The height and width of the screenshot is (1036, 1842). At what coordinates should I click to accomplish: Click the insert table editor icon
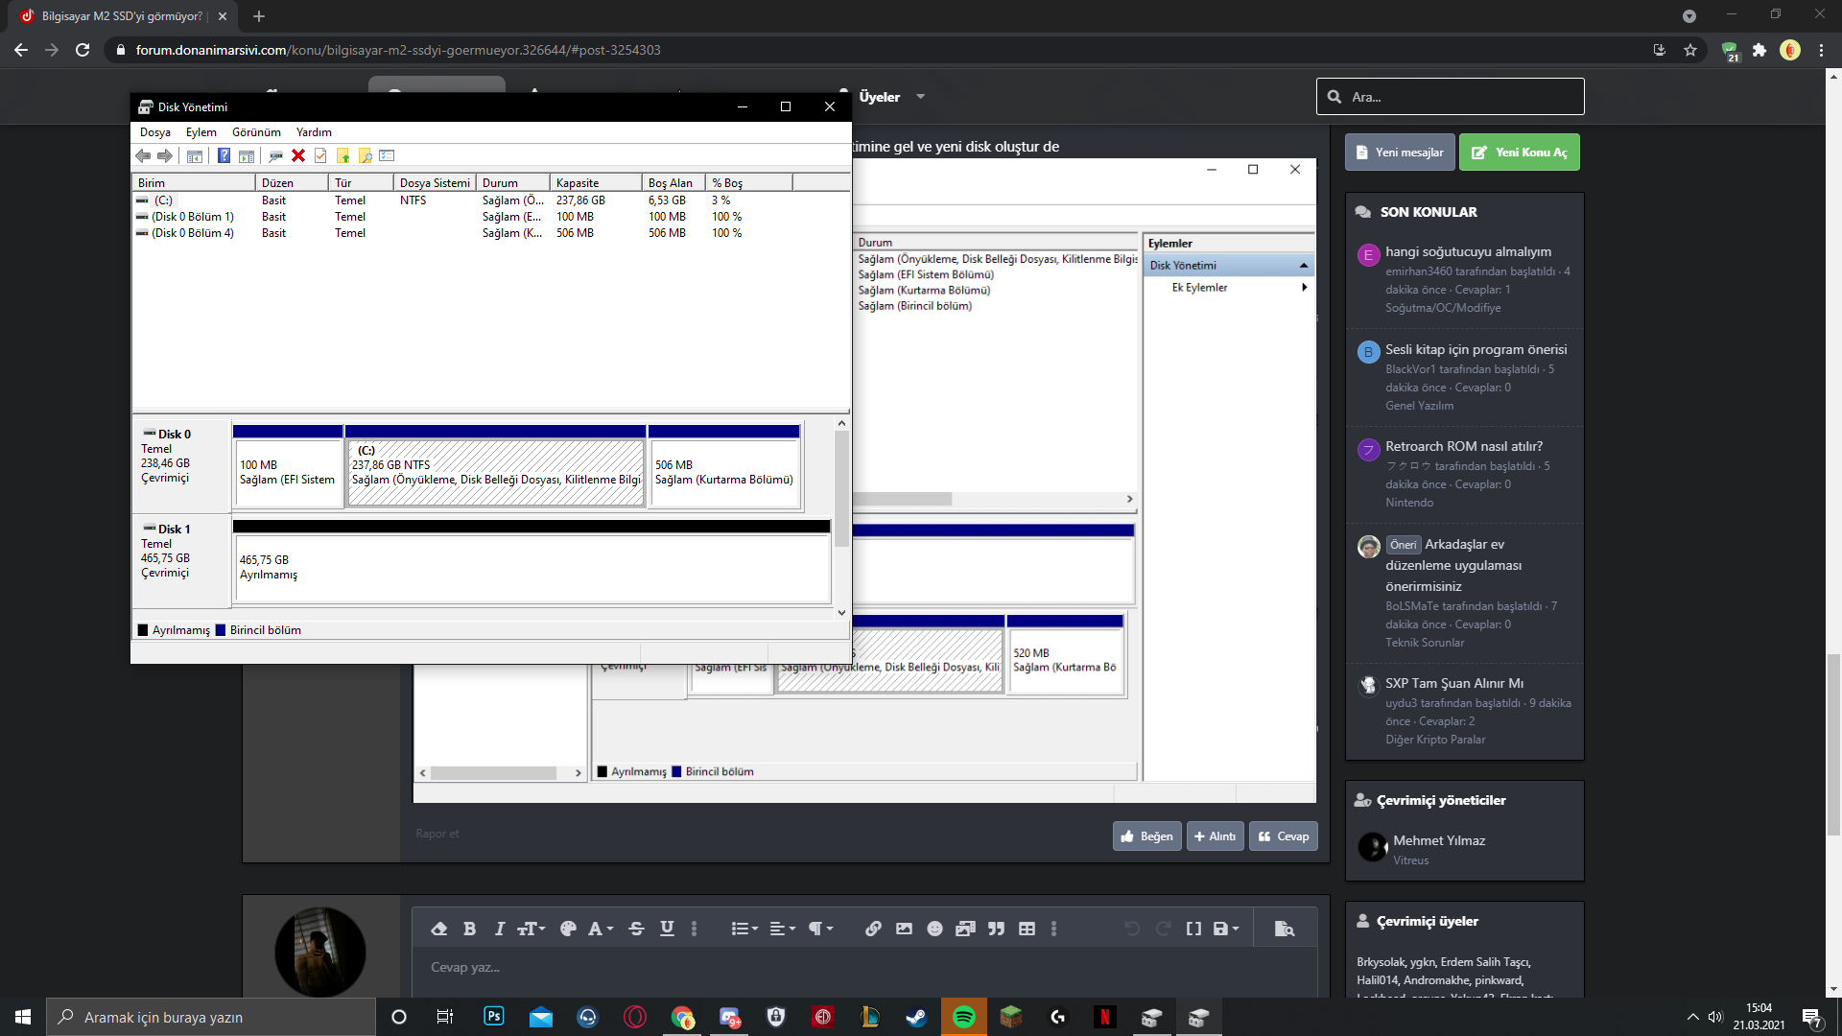[1027, 929]
